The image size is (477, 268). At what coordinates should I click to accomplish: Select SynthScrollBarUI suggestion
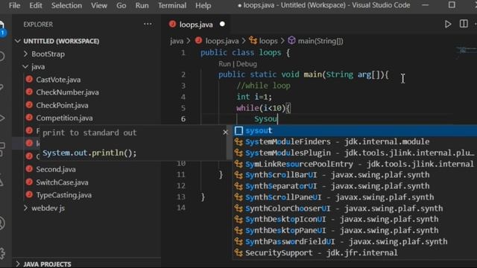[x=355, y=175]
